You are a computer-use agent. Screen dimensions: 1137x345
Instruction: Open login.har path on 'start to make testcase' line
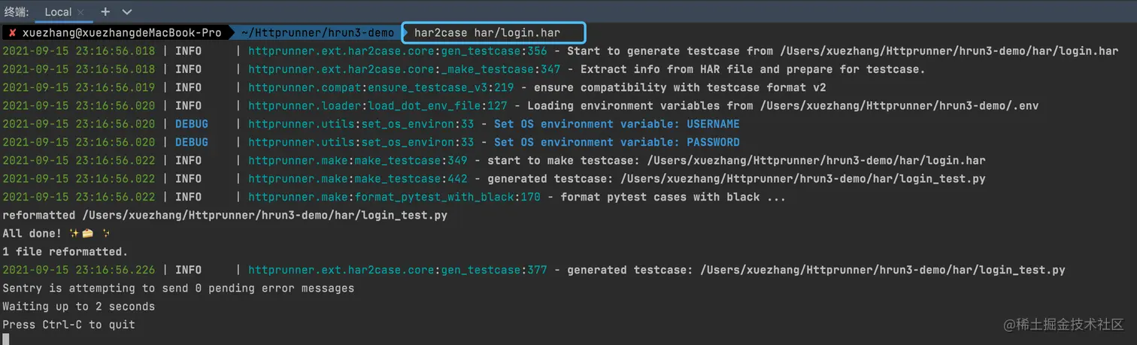(816, 160)
